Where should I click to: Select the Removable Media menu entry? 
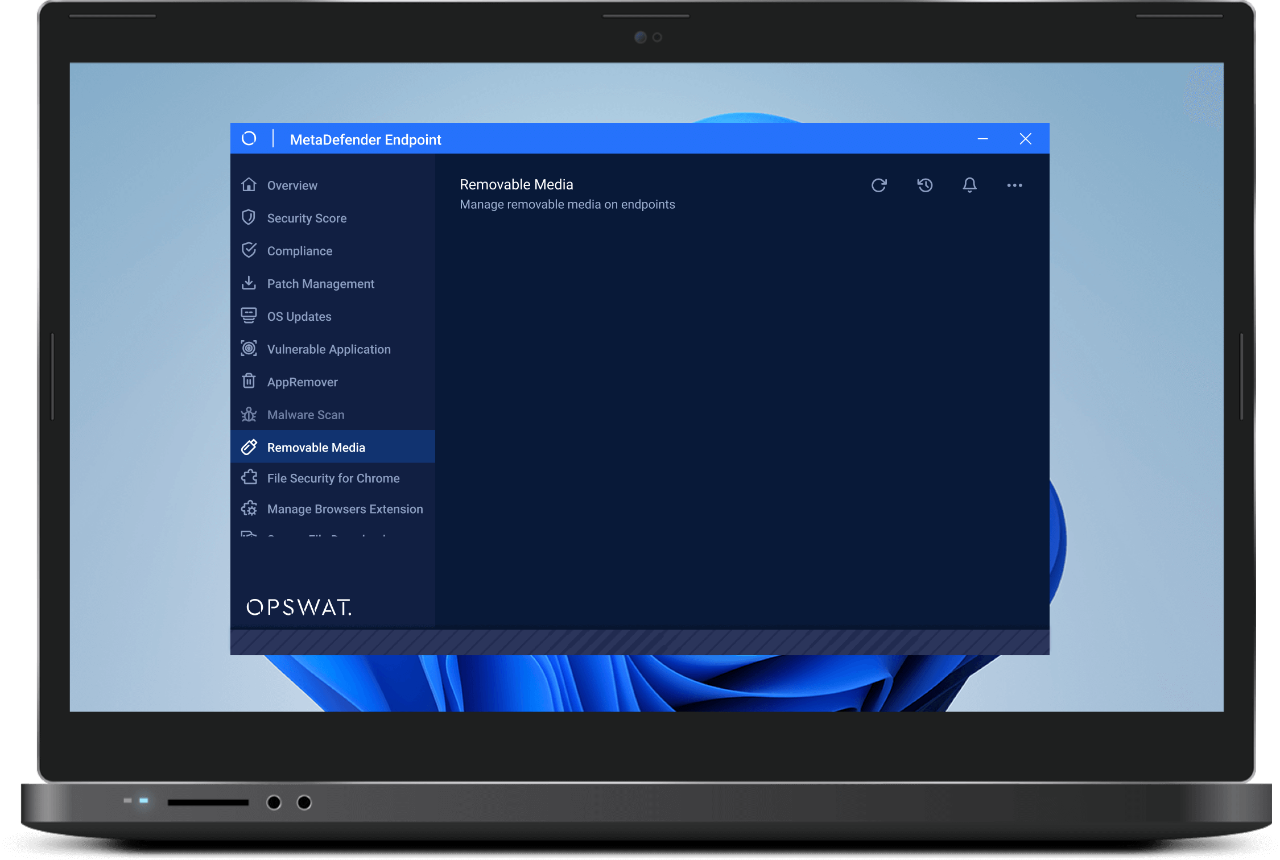click(333, 447)
